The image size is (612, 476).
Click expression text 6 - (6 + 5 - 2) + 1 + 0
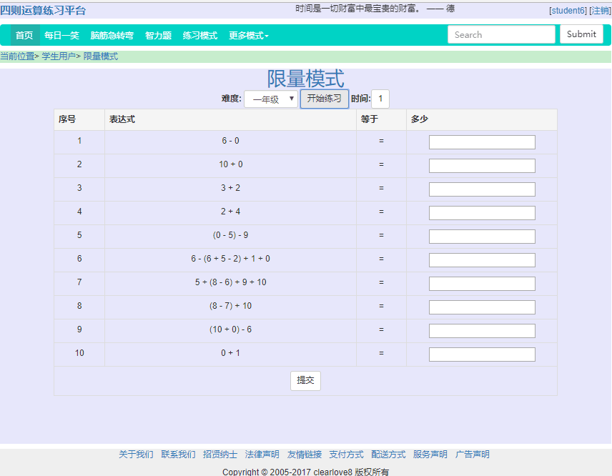tap(230, 259)
